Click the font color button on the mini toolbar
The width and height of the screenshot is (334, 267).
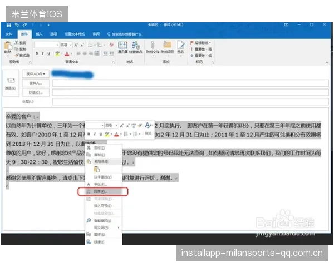coord(116,134)
